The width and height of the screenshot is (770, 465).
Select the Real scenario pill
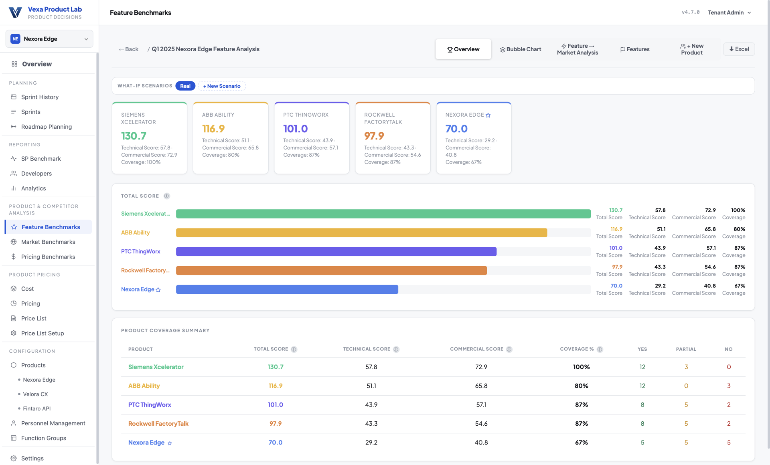185,86
